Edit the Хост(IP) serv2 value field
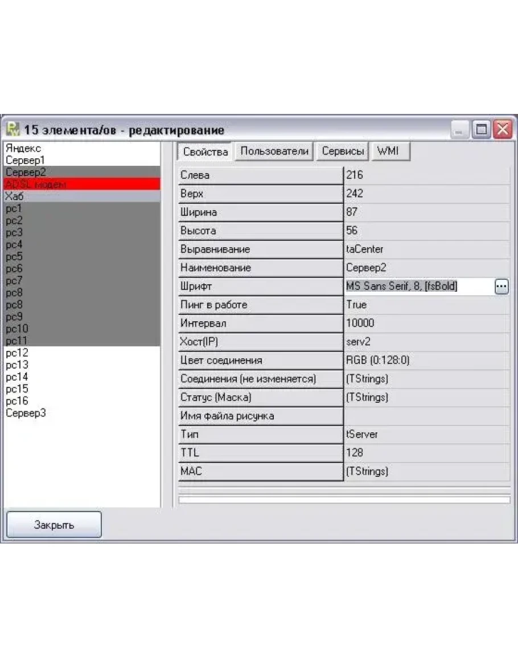This screenshot has height=658, width=518. (426, 342)
